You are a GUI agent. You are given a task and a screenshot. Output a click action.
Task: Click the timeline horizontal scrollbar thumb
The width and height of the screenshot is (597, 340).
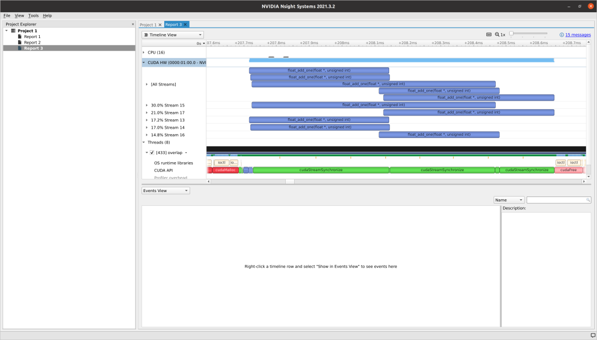(290, 182)
